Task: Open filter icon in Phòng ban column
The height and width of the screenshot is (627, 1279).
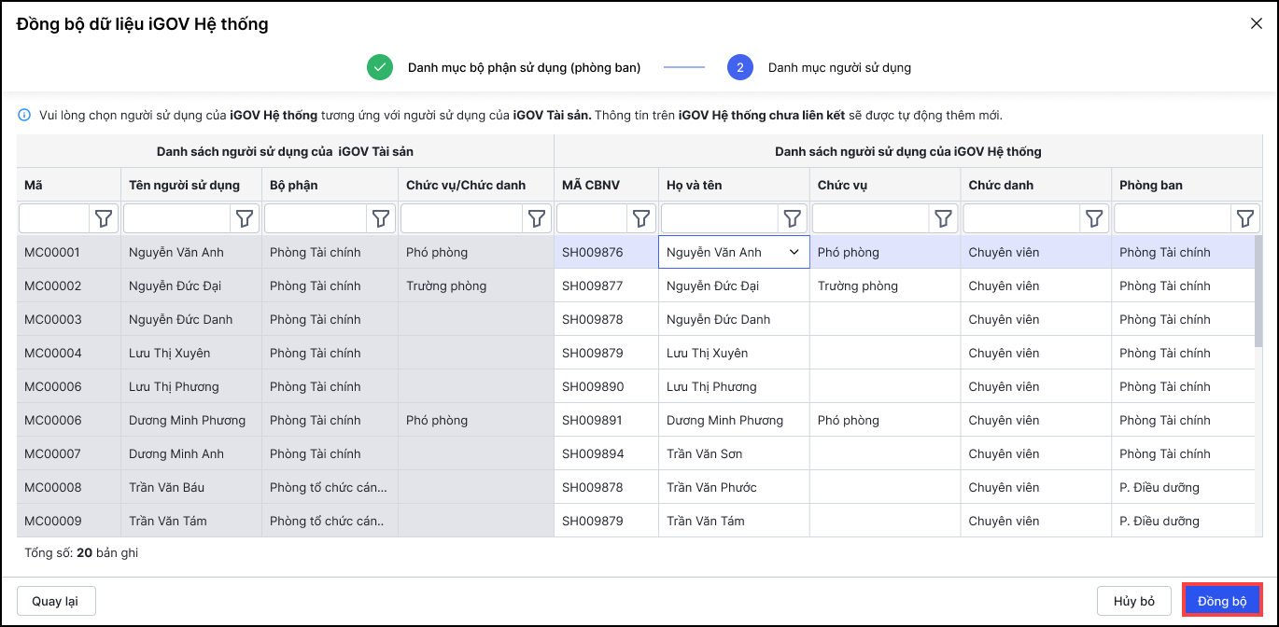Action: click(1245, 218)
